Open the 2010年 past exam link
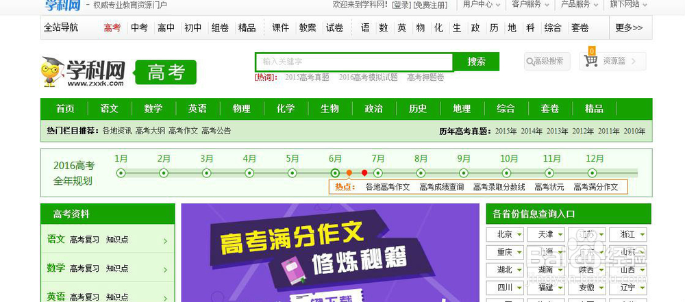Screen dimensions: 685x302 pos(634,131)
